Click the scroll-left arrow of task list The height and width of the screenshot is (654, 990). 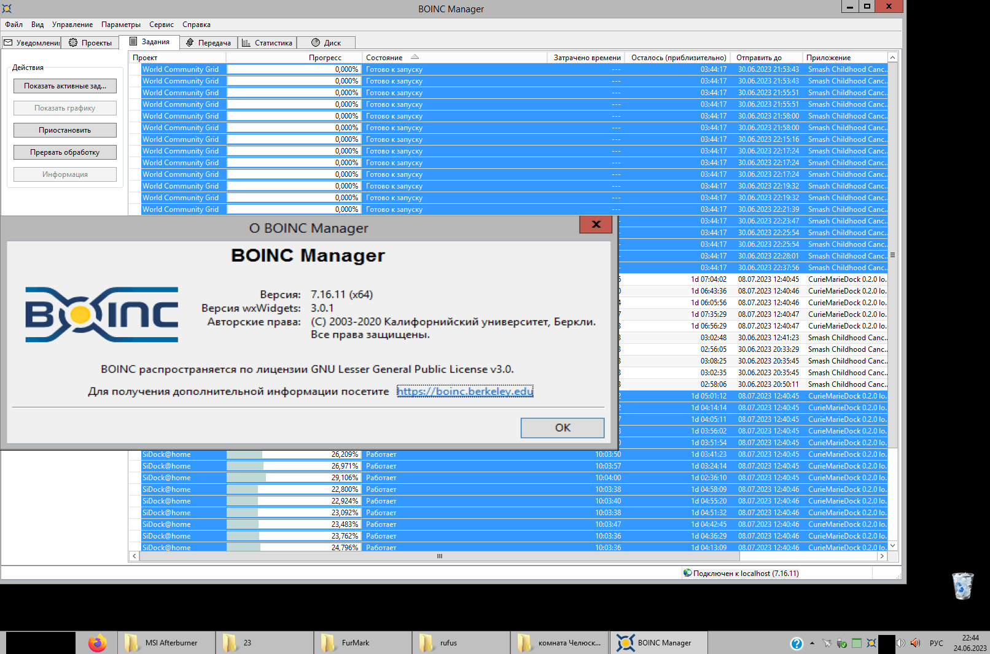134,556
